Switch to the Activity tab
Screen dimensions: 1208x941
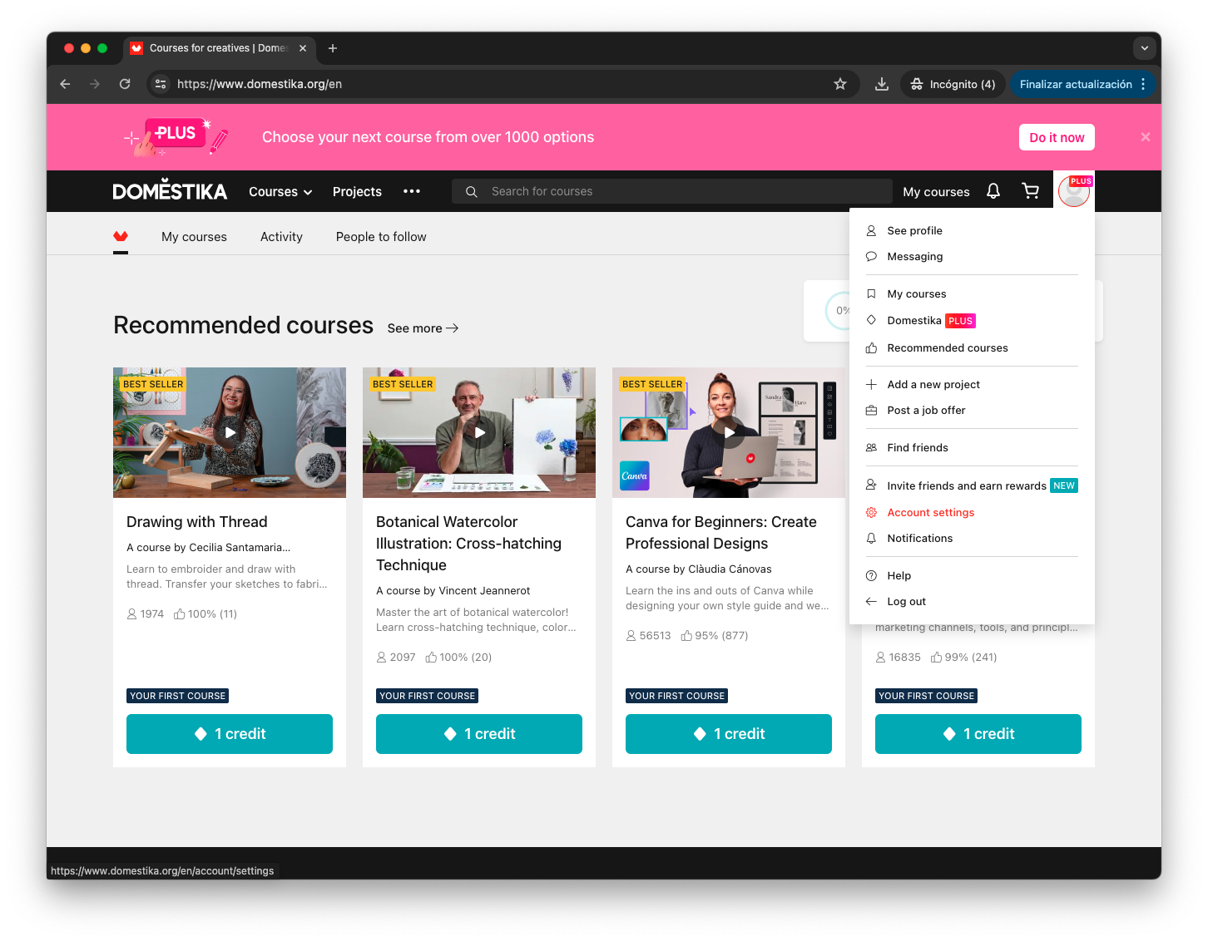pyautogui.click(x=281, y=237)
